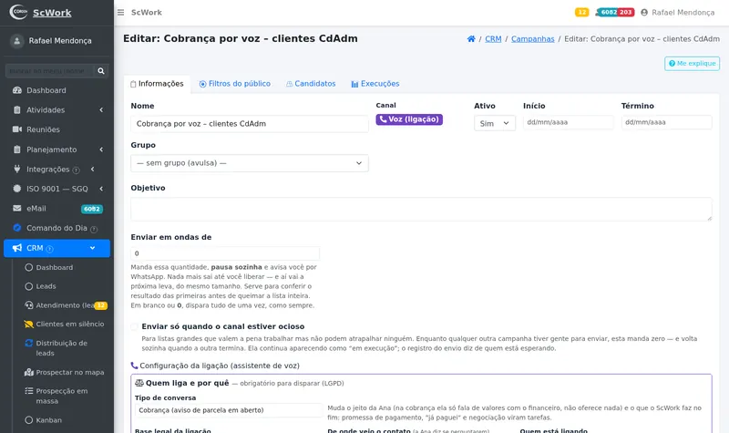This screenshot has width=729, height=433.
Task: Click the sidebar search magnifier icon
Action: coord(101,71)
